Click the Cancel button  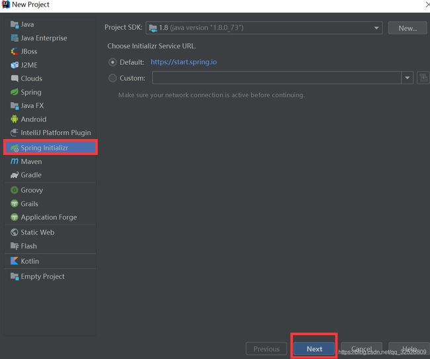pyautogui.click(x=361, y=349)
